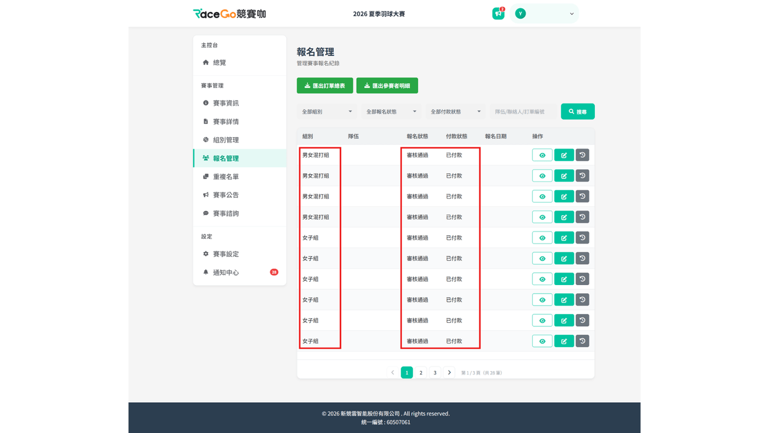Open the 全部組別 filter dropdown

tap(327, 111)
